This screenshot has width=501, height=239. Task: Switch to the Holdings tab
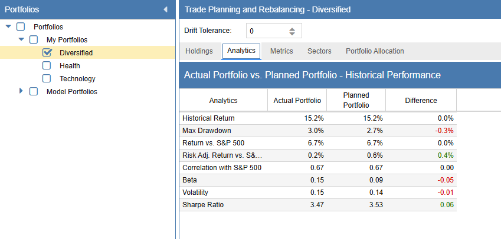[199, 51]
